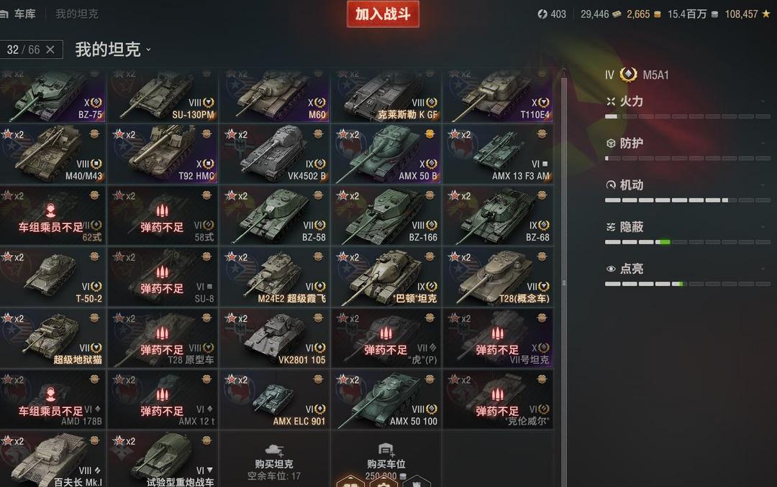Click the 购买车位 garage slot icon

386,450
